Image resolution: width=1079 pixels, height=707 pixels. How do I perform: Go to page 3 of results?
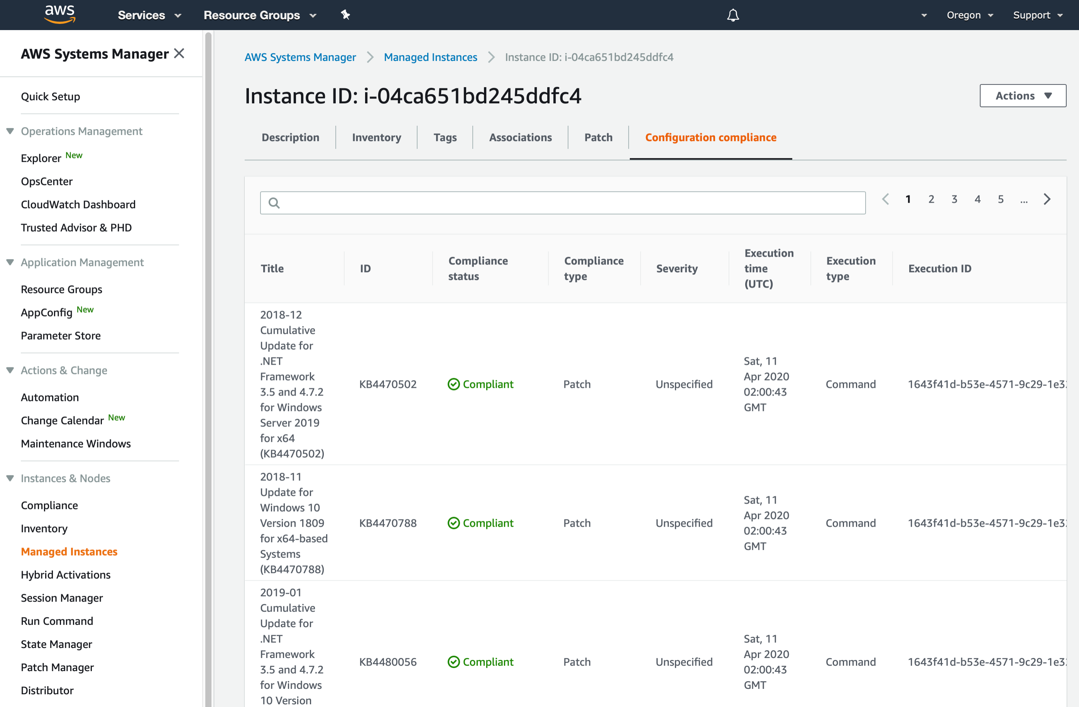click(954, 199)
